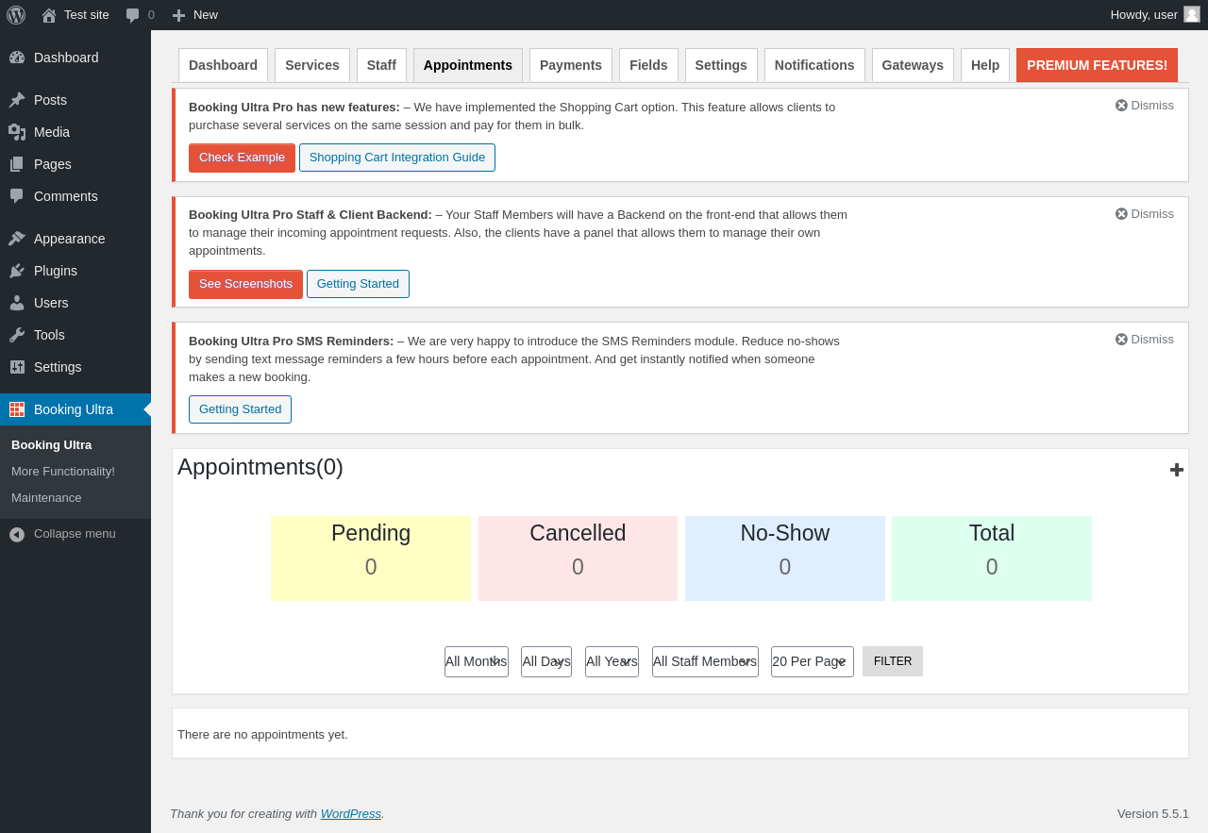Click the See Screenshots button
The image size is (1208, 833).
(245, 284)
